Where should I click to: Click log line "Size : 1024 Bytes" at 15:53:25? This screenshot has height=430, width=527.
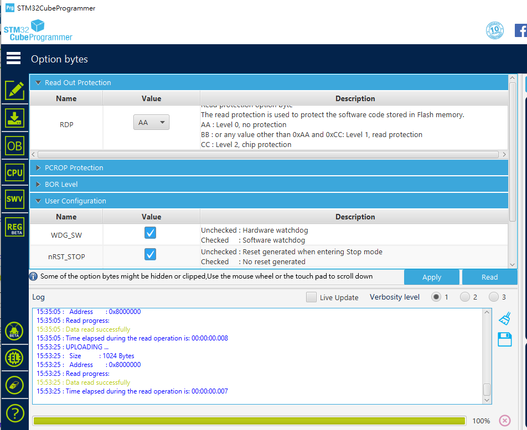pyautogui.click(x=85, y=356)
